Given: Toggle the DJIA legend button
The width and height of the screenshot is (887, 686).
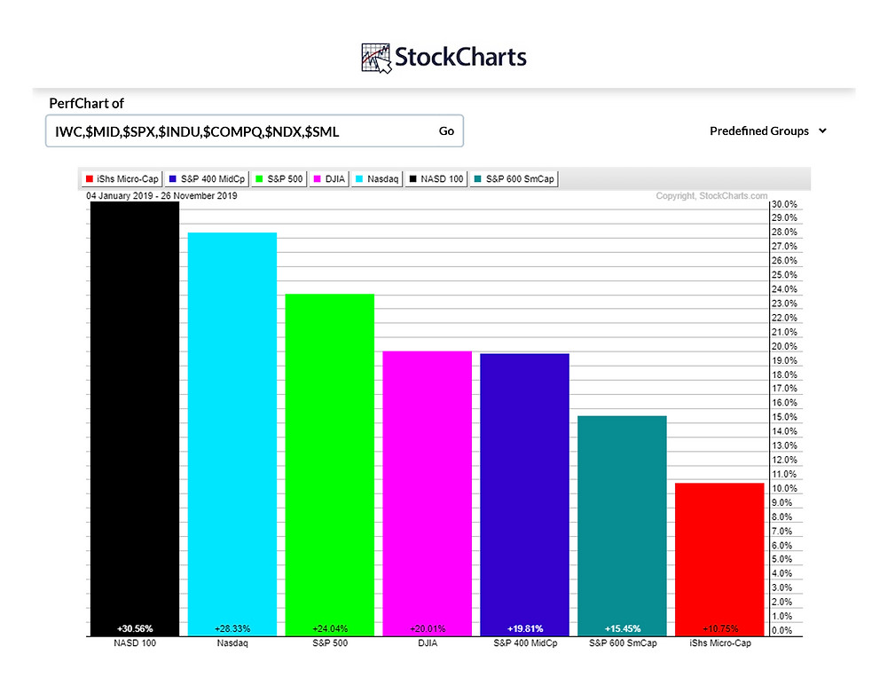Looking at the screenshot, I should coord(329,179).
